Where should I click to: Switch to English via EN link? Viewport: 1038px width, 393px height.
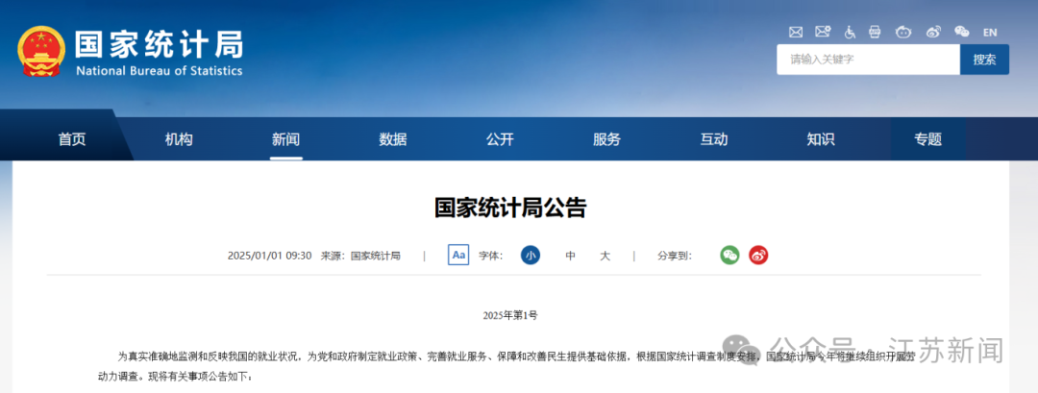tap(990, 32)
